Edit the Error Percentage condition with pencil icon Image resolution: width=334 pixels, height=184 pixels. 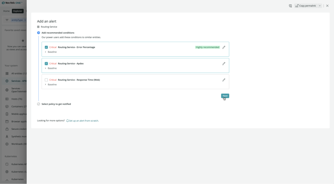tap(224, 47)
